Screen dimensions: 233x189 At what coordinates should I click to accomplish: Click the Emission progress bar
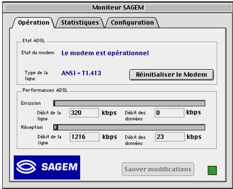pyautogui.click(x=129, y=103)
